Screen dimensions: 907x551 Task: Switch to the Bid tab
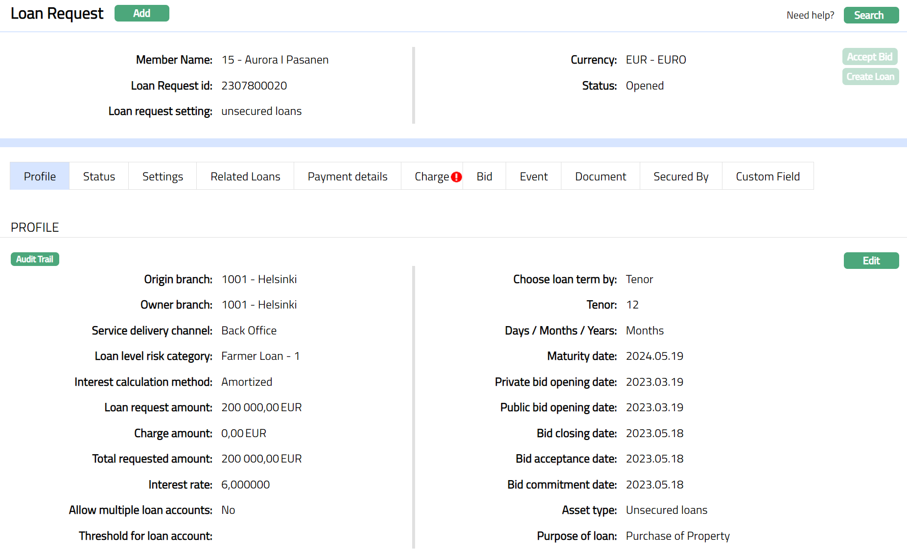pos(484,176)
